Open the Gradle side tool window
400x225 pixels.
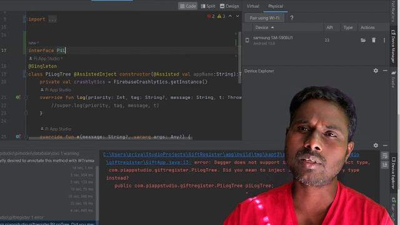pyautogui.click(x=394, y=79)
